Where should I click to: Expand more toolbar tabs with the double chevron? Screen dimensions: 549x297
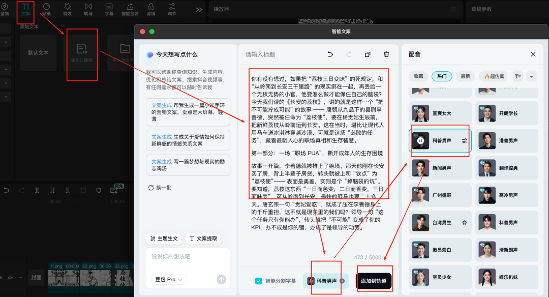199,9
